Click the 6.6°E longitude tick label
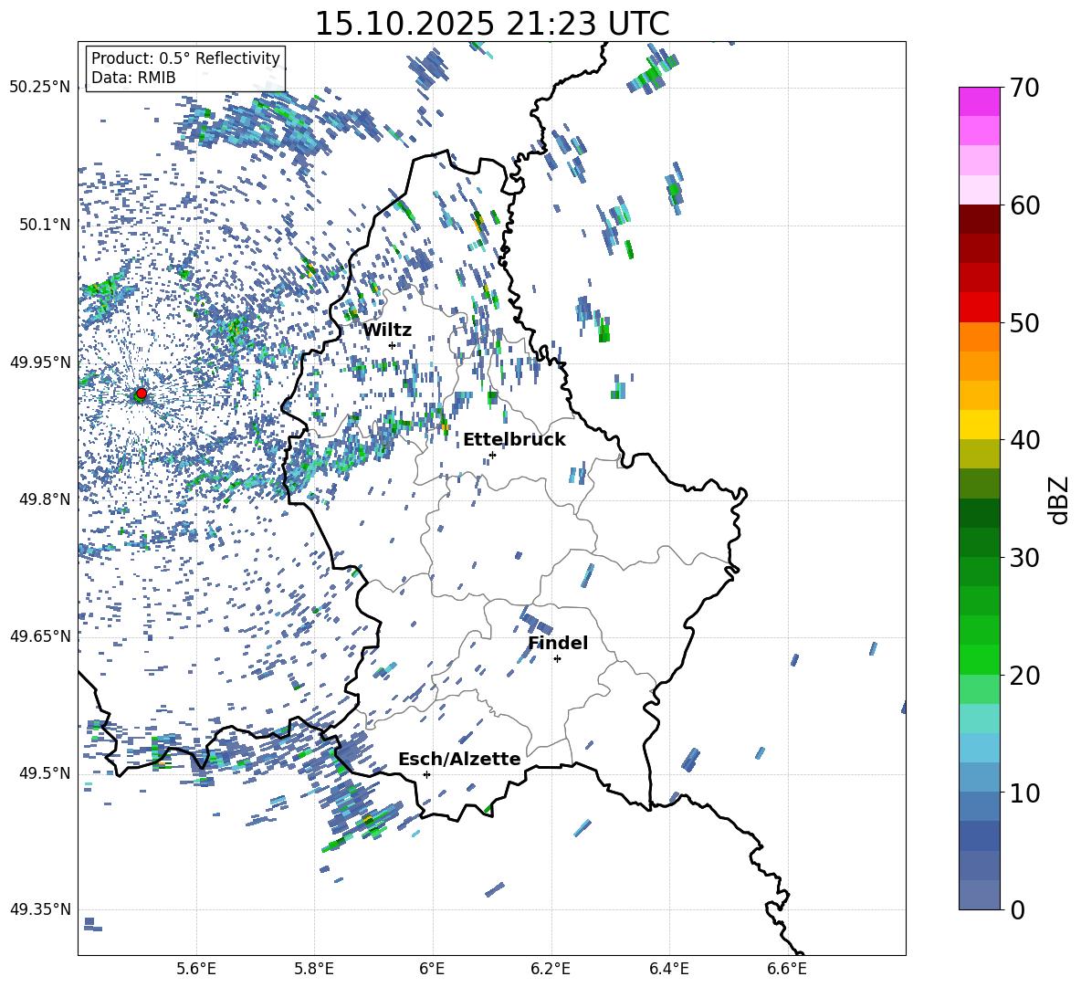 point(787,968)
